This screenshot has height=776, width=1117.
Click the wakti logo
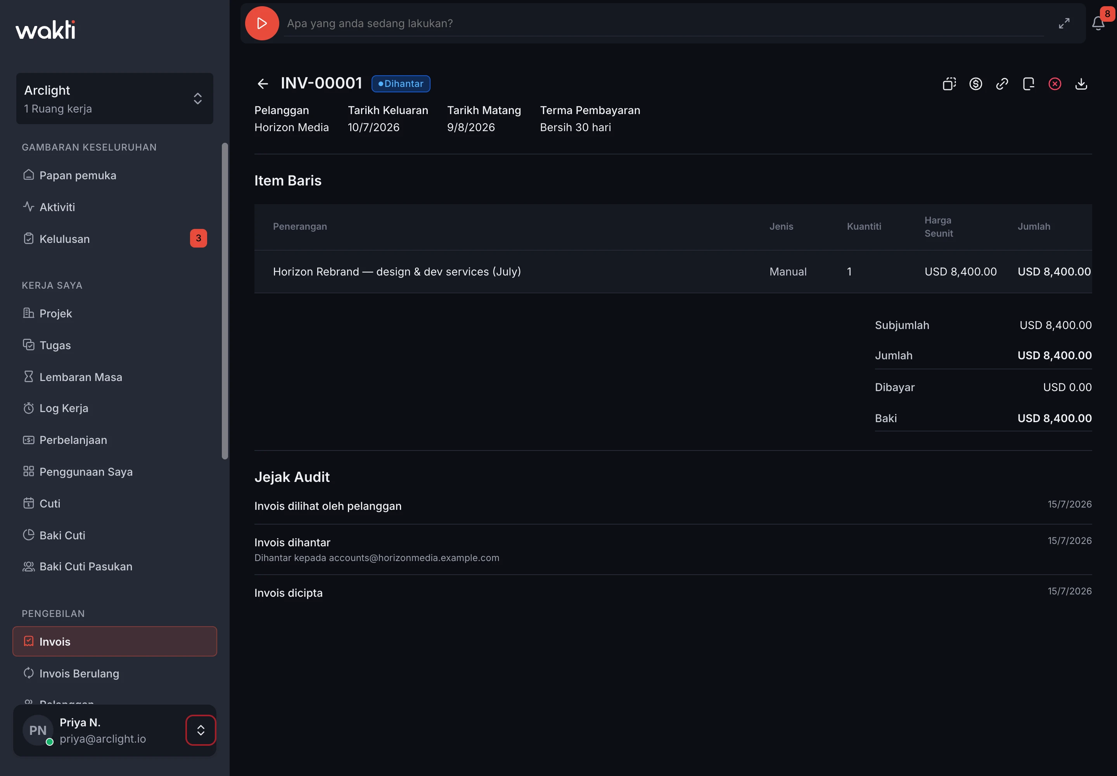(x=46, y=29)
